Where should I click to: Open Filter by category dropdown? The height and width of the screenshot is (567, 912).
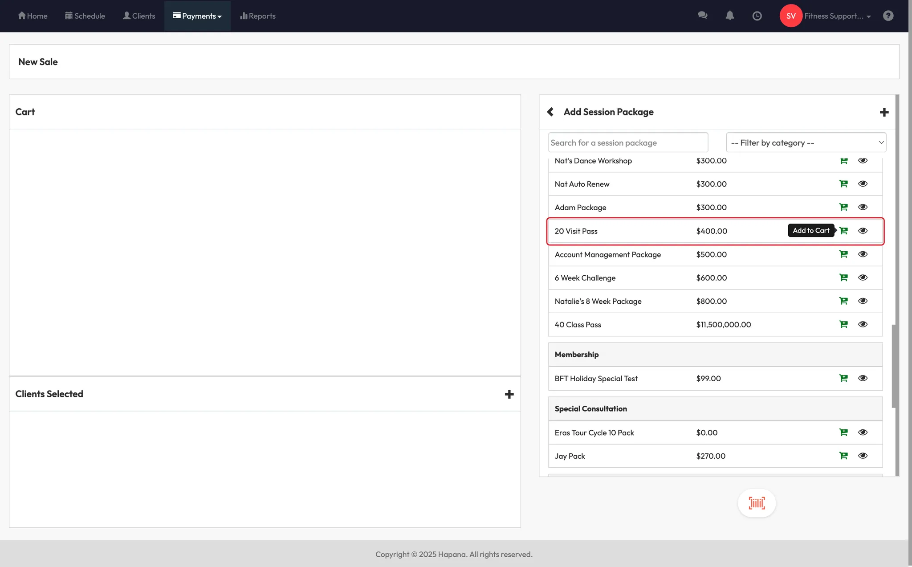tap(806, 143)
